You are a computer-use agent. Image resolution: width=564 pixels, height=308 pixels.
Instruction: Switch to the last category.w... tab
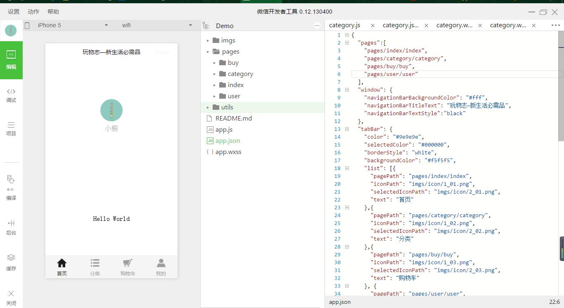(x=508, y=25)
